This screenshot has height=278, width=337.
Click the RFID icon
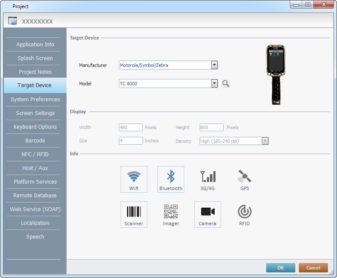(x=245, y=214)
